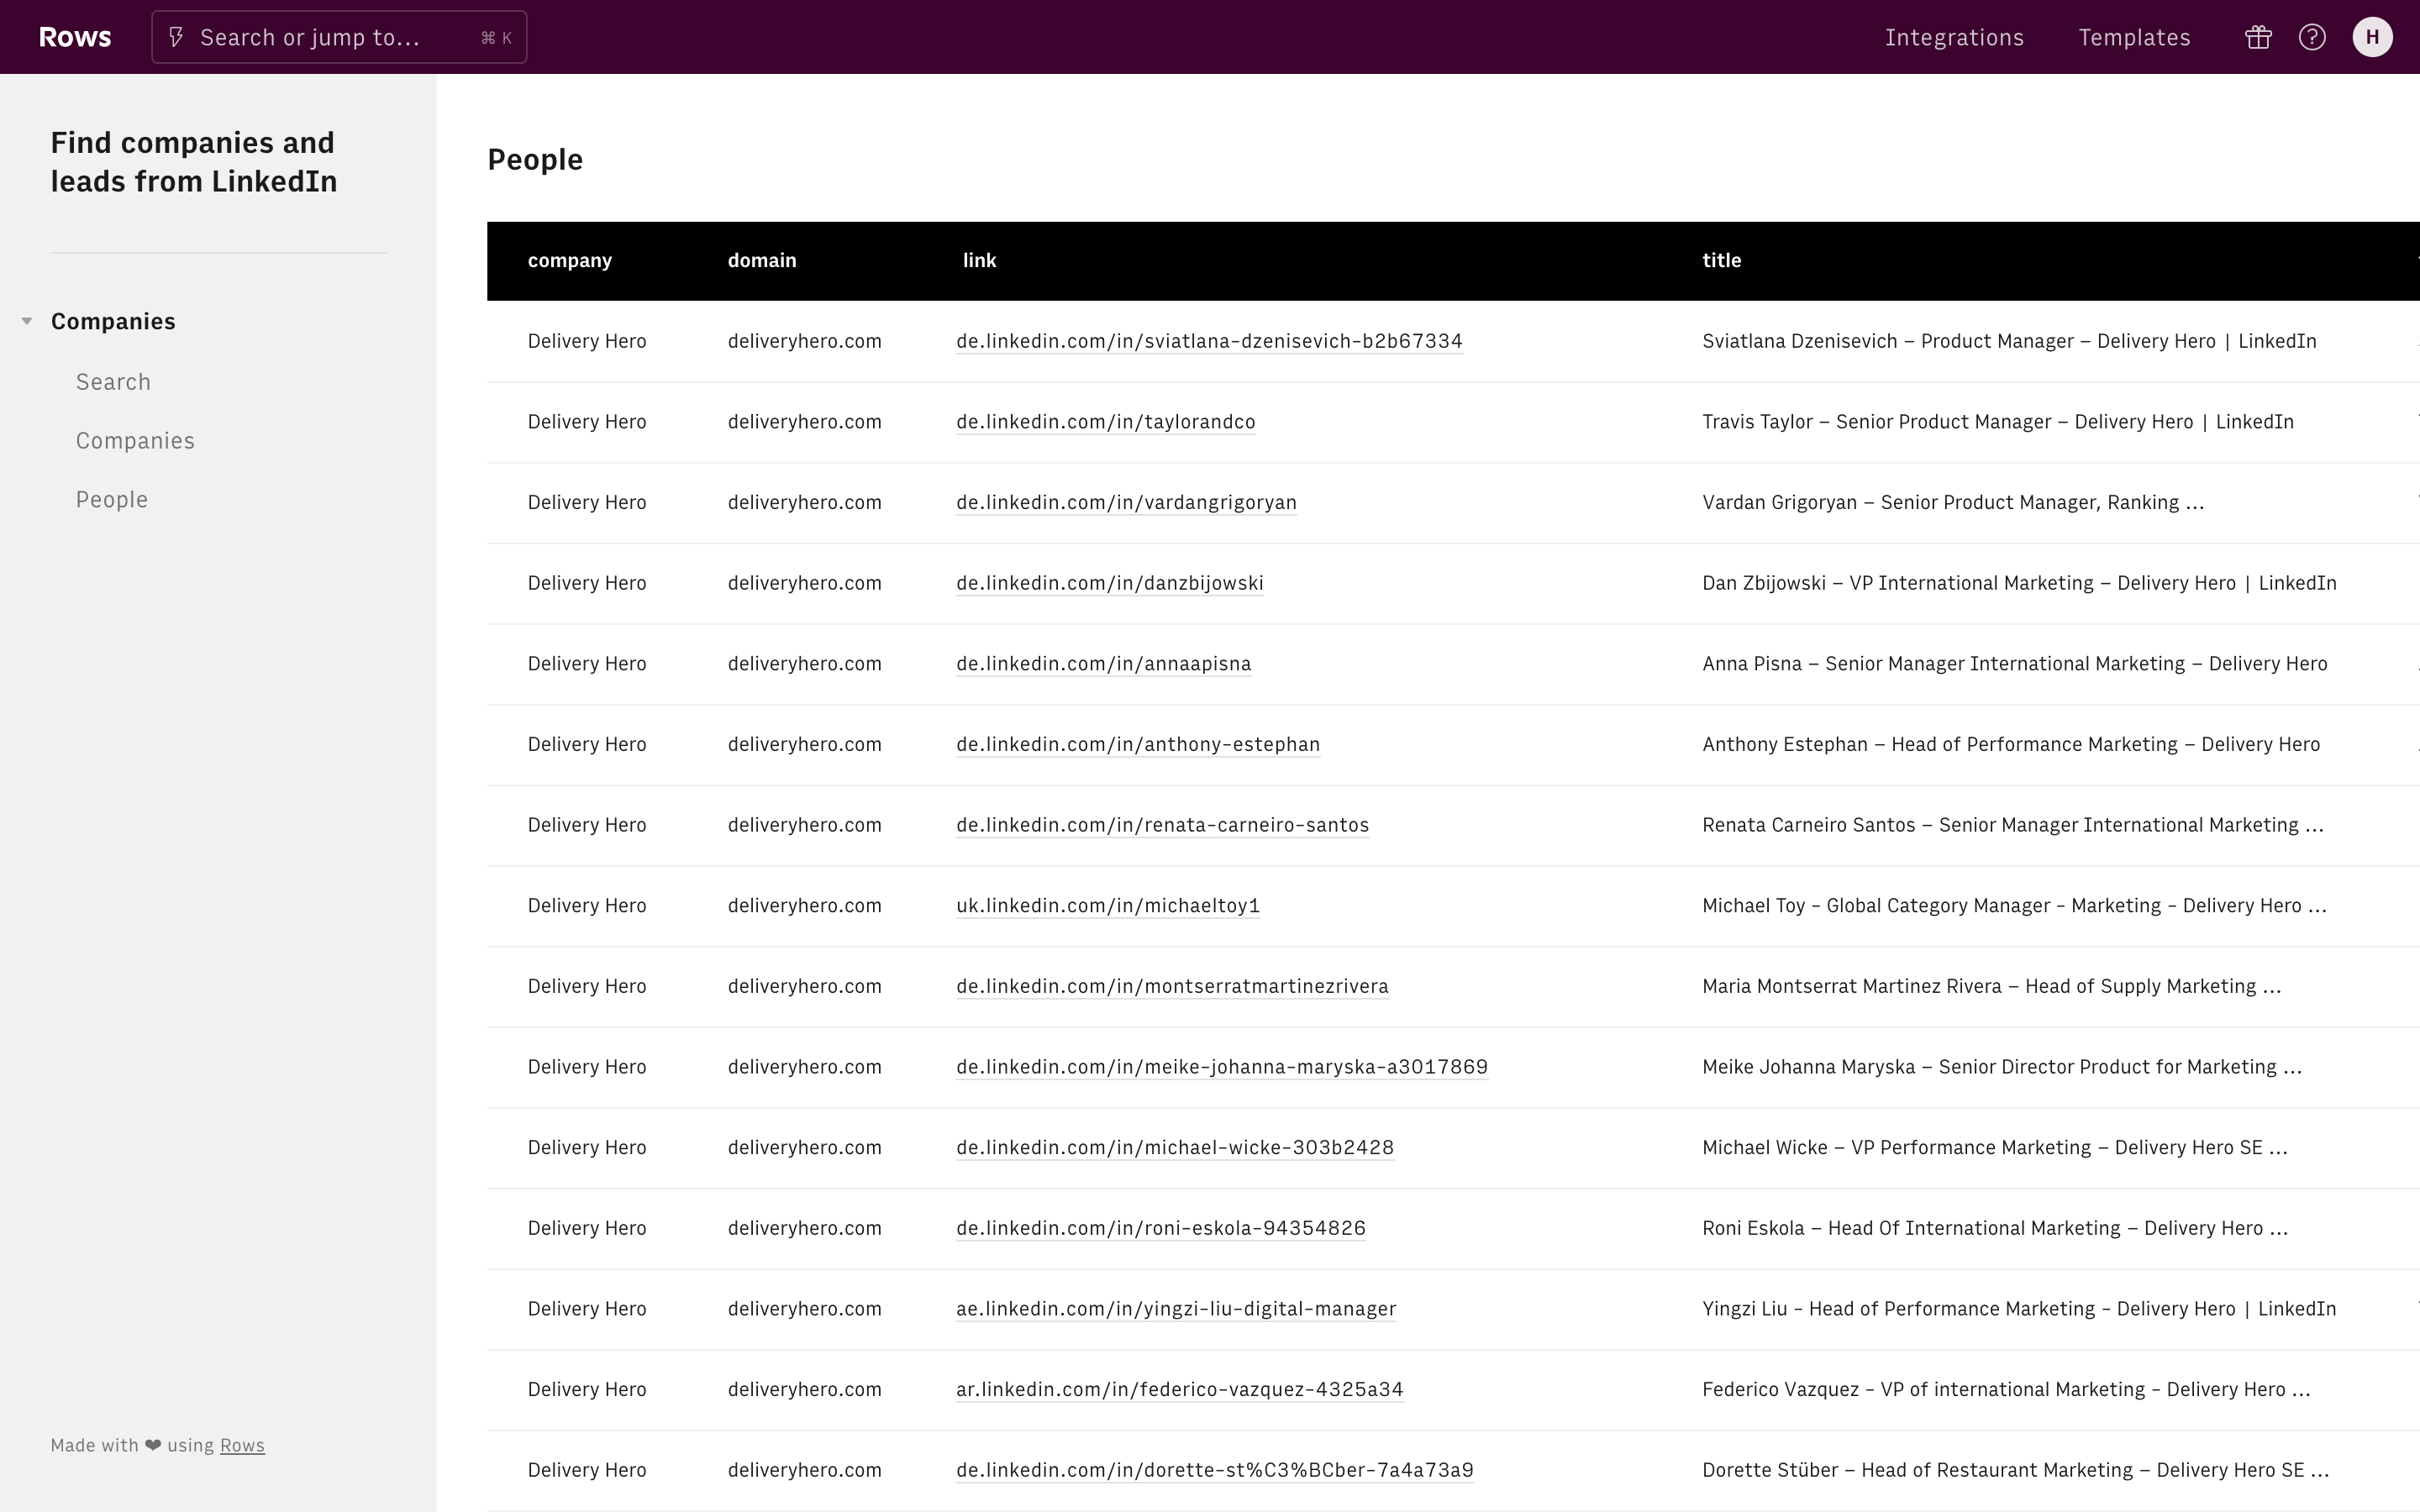This screenshot has height=1512, width=2420.
Task: Open vardangrigoryan LinkedIn link
Action: (x=1126, y=502)
